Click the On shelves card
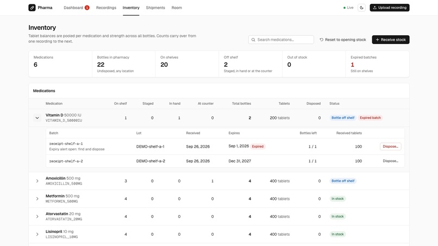 tap(187, 64)
